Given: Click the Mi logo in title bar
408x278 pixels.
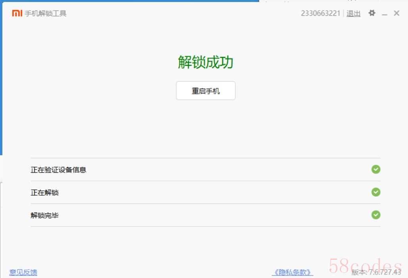Looking at the screenshot, I should tap(17, 13).
